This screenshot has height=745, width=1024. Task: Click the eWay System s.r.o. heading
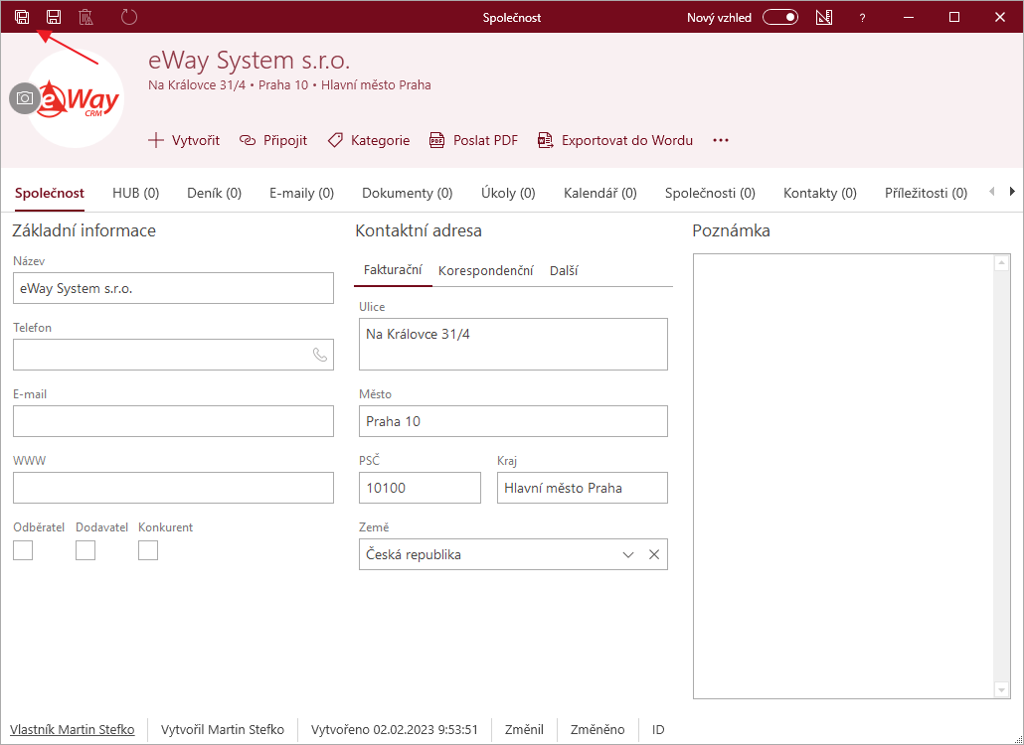[x=250, y=60]
